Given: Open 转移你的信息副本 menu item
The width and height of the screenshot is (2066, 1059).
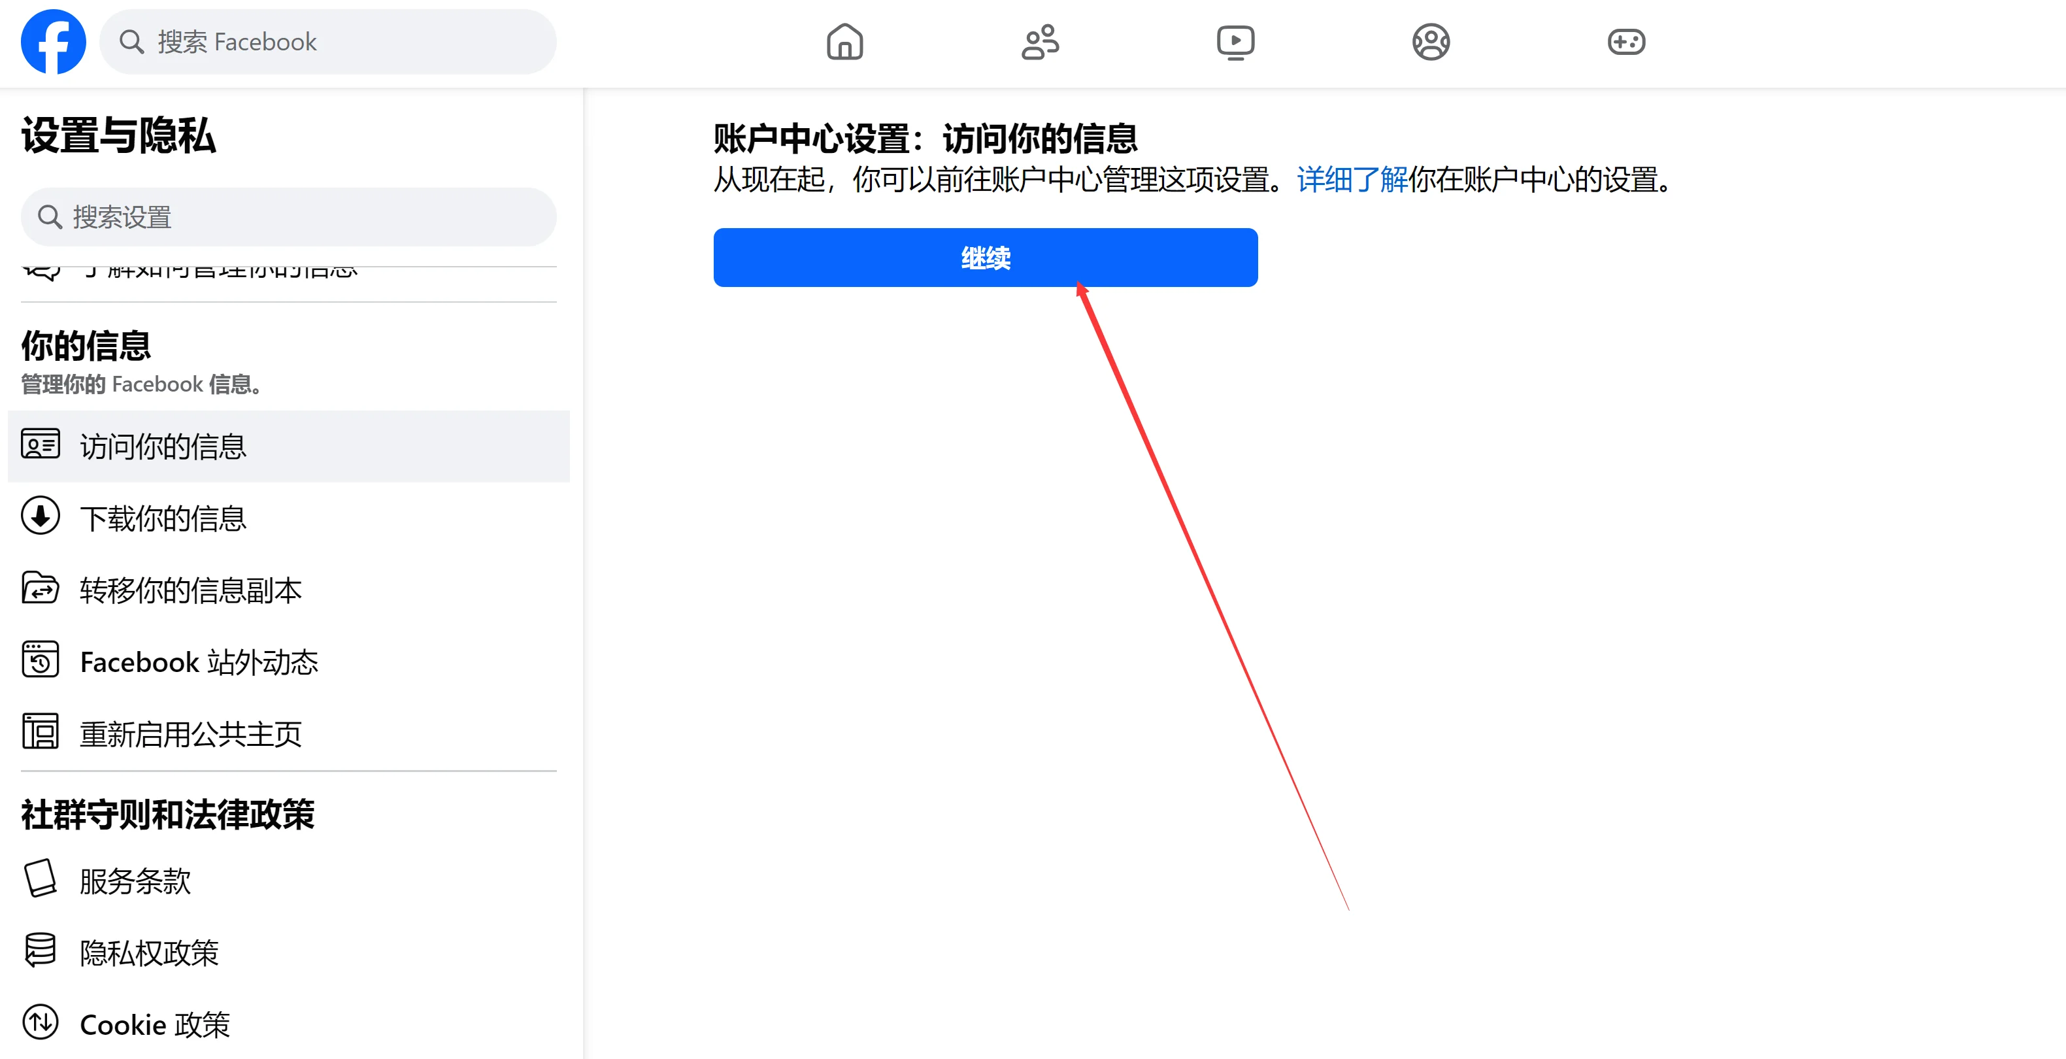Looking at the screenshot, I should click(289, 590).
